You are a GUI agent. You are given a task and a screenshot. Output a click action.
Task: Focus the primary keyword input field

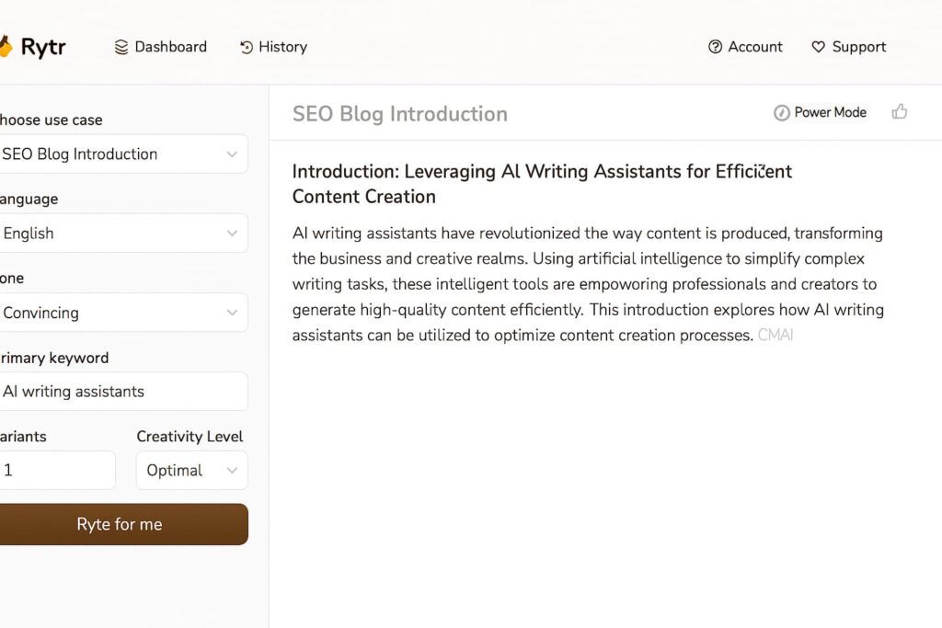(x=122, y=392)
